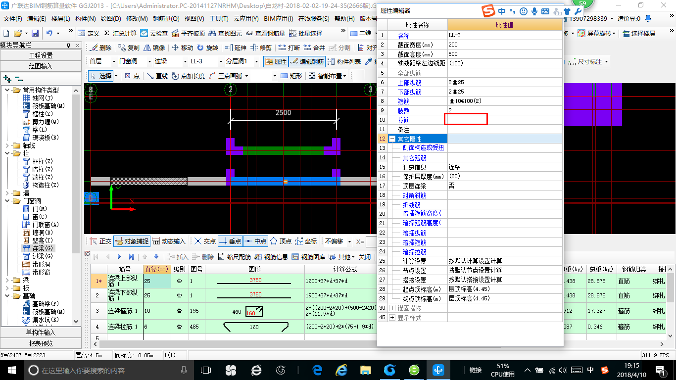Open 构件列表 component list
The height and width of the screenshot is (380, 676).
[x=344, y=62]
